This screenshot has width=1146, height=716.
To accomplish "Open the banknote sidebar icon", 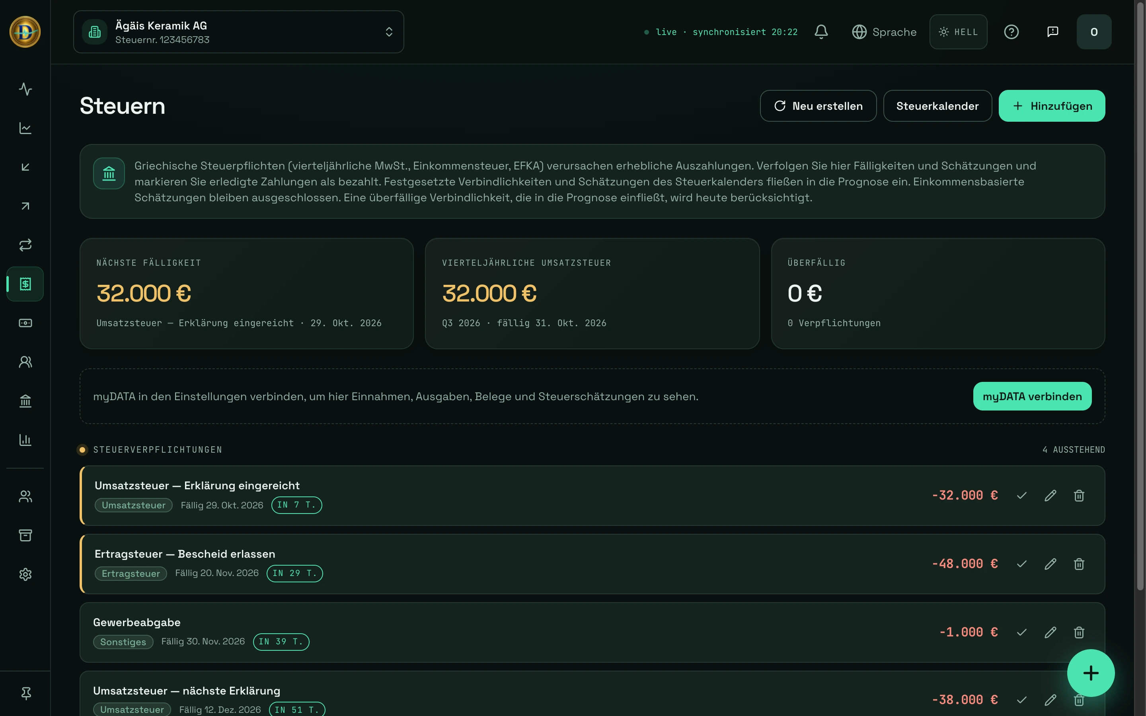I will tap(25, 323).
